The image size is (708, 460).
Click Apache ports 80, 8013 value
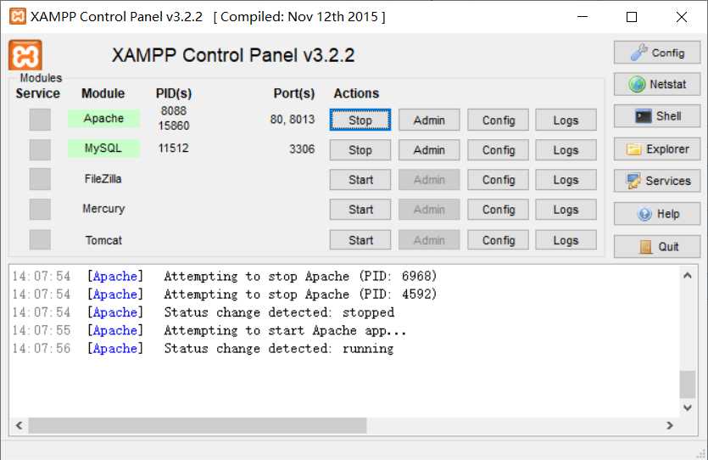pyautogui.click(x=293, y=120)
